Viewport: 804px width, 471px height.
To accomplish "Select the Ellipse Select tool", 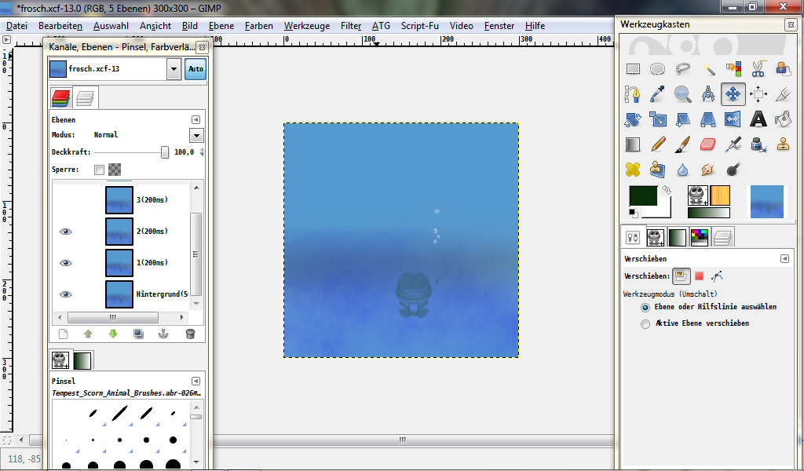I will pos(658,69).
